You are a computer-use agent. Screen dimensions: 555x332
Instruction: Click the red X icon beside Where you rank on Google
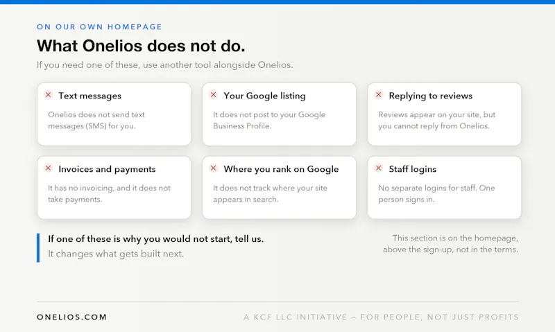pyautogui.click(x=213, y=168)
